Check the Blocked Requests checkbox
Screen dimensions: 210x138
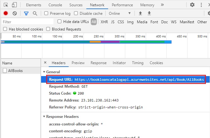48,29
